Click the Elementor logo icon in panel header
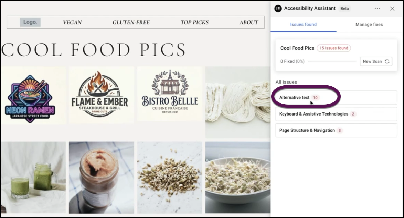 278,9
